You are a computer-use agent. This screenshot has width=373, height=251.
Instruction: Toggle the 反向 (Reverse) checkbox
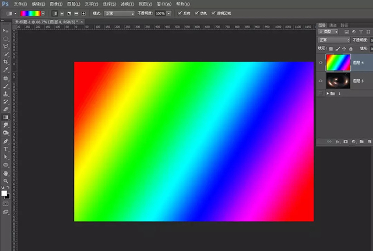tap(180, 12)
